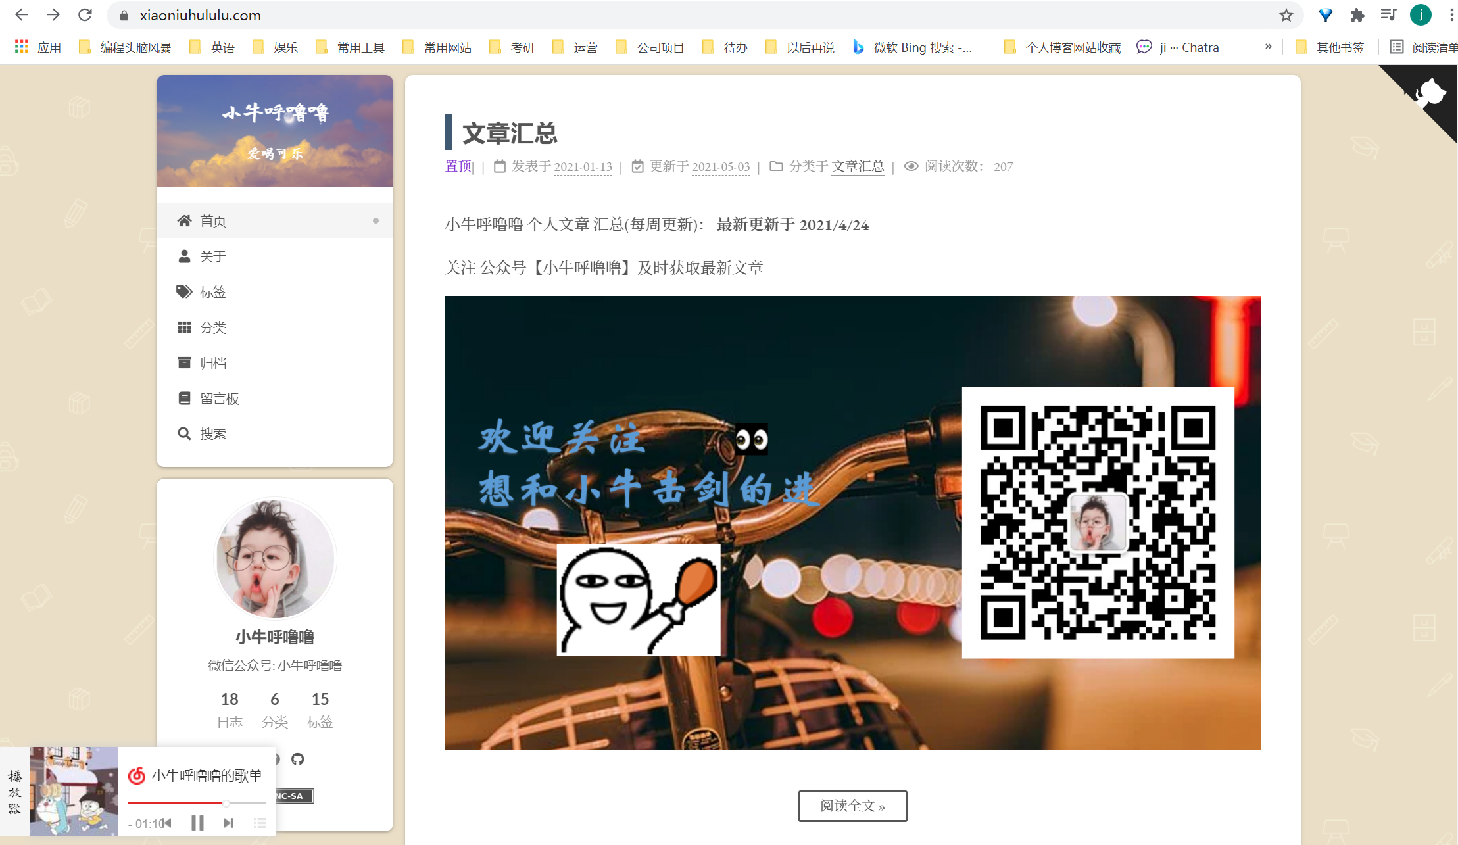The height and width of the screenshot is (845, 1458).
Task: Open the 编程头脑风暴 bookmark folder
Action: point(125,47)
